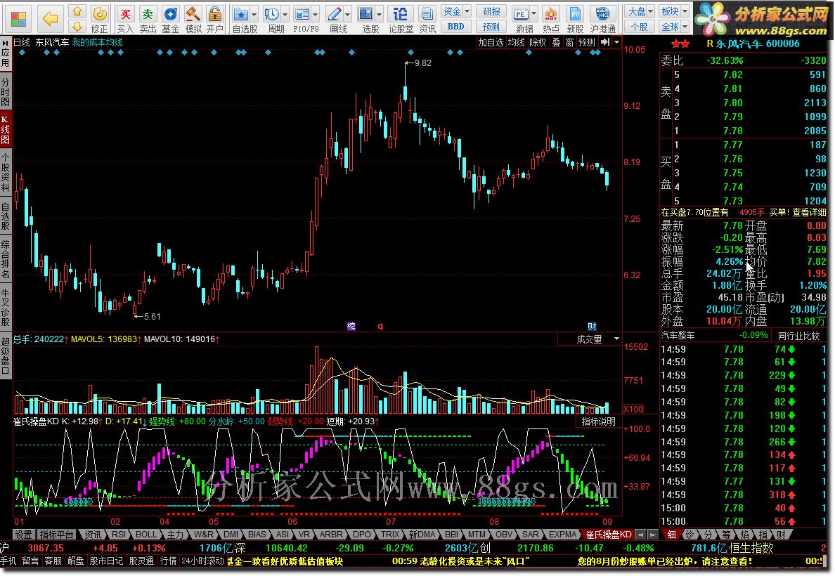Viewport: 835px width, 576px height.
Task: Open the 热点 hot flame icon
Action: click(551, 19)
